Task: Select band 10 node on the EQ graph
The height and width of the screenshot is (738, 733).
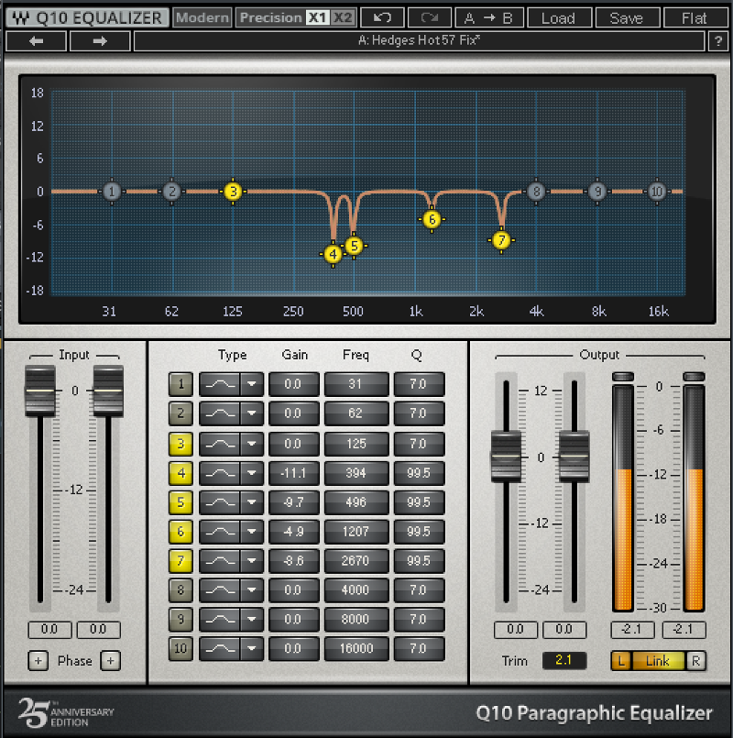Action: tap(657, 192)
